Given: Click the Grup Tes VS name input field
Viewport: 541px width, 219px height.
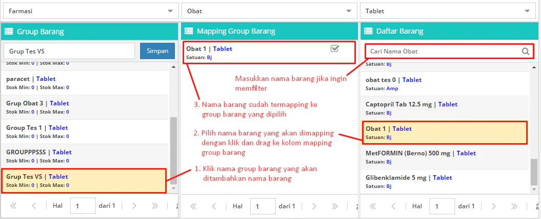Looking at the screenshot, I should pyautogui.click(x=69, y=51).
